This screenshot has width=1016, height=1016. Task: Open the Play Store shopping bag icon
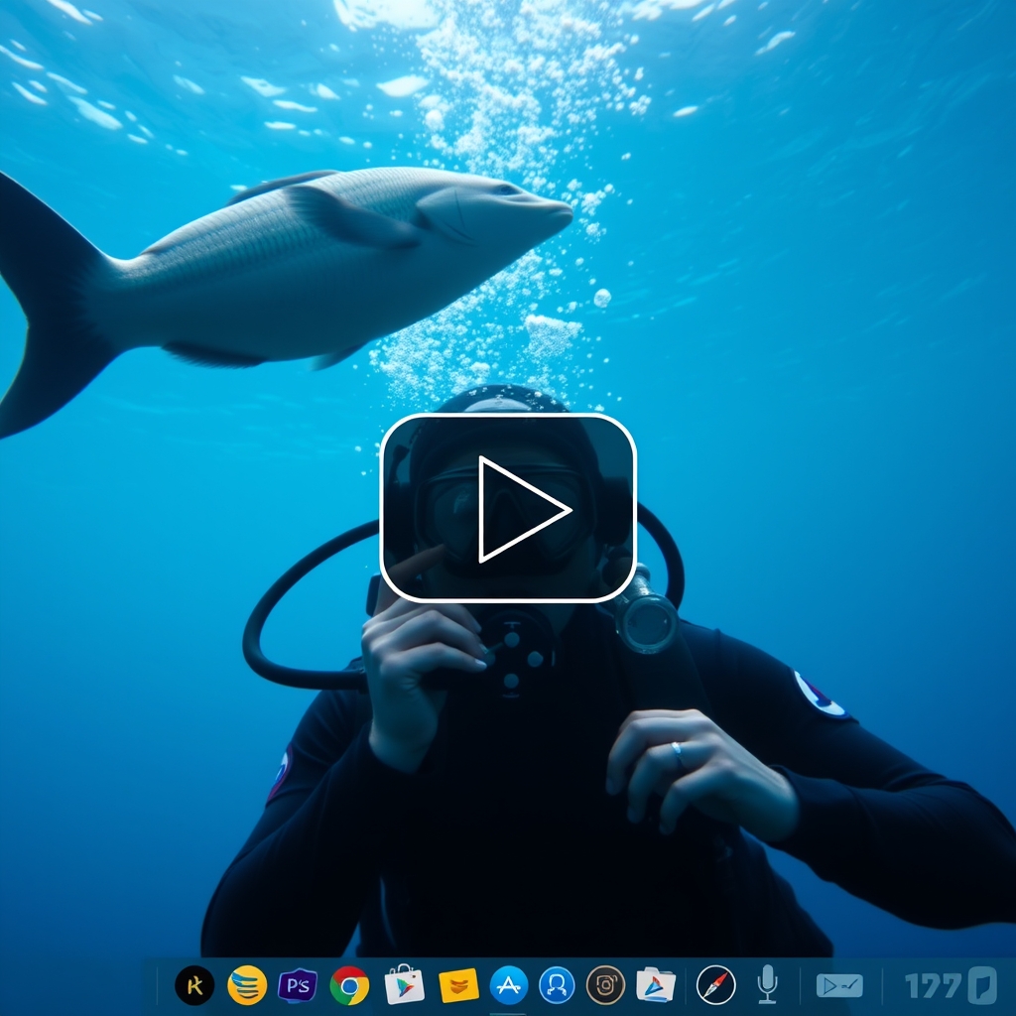[405, 984]
